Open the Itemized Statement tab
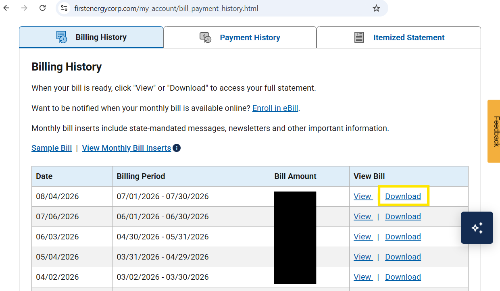 [x=399, y=37]
